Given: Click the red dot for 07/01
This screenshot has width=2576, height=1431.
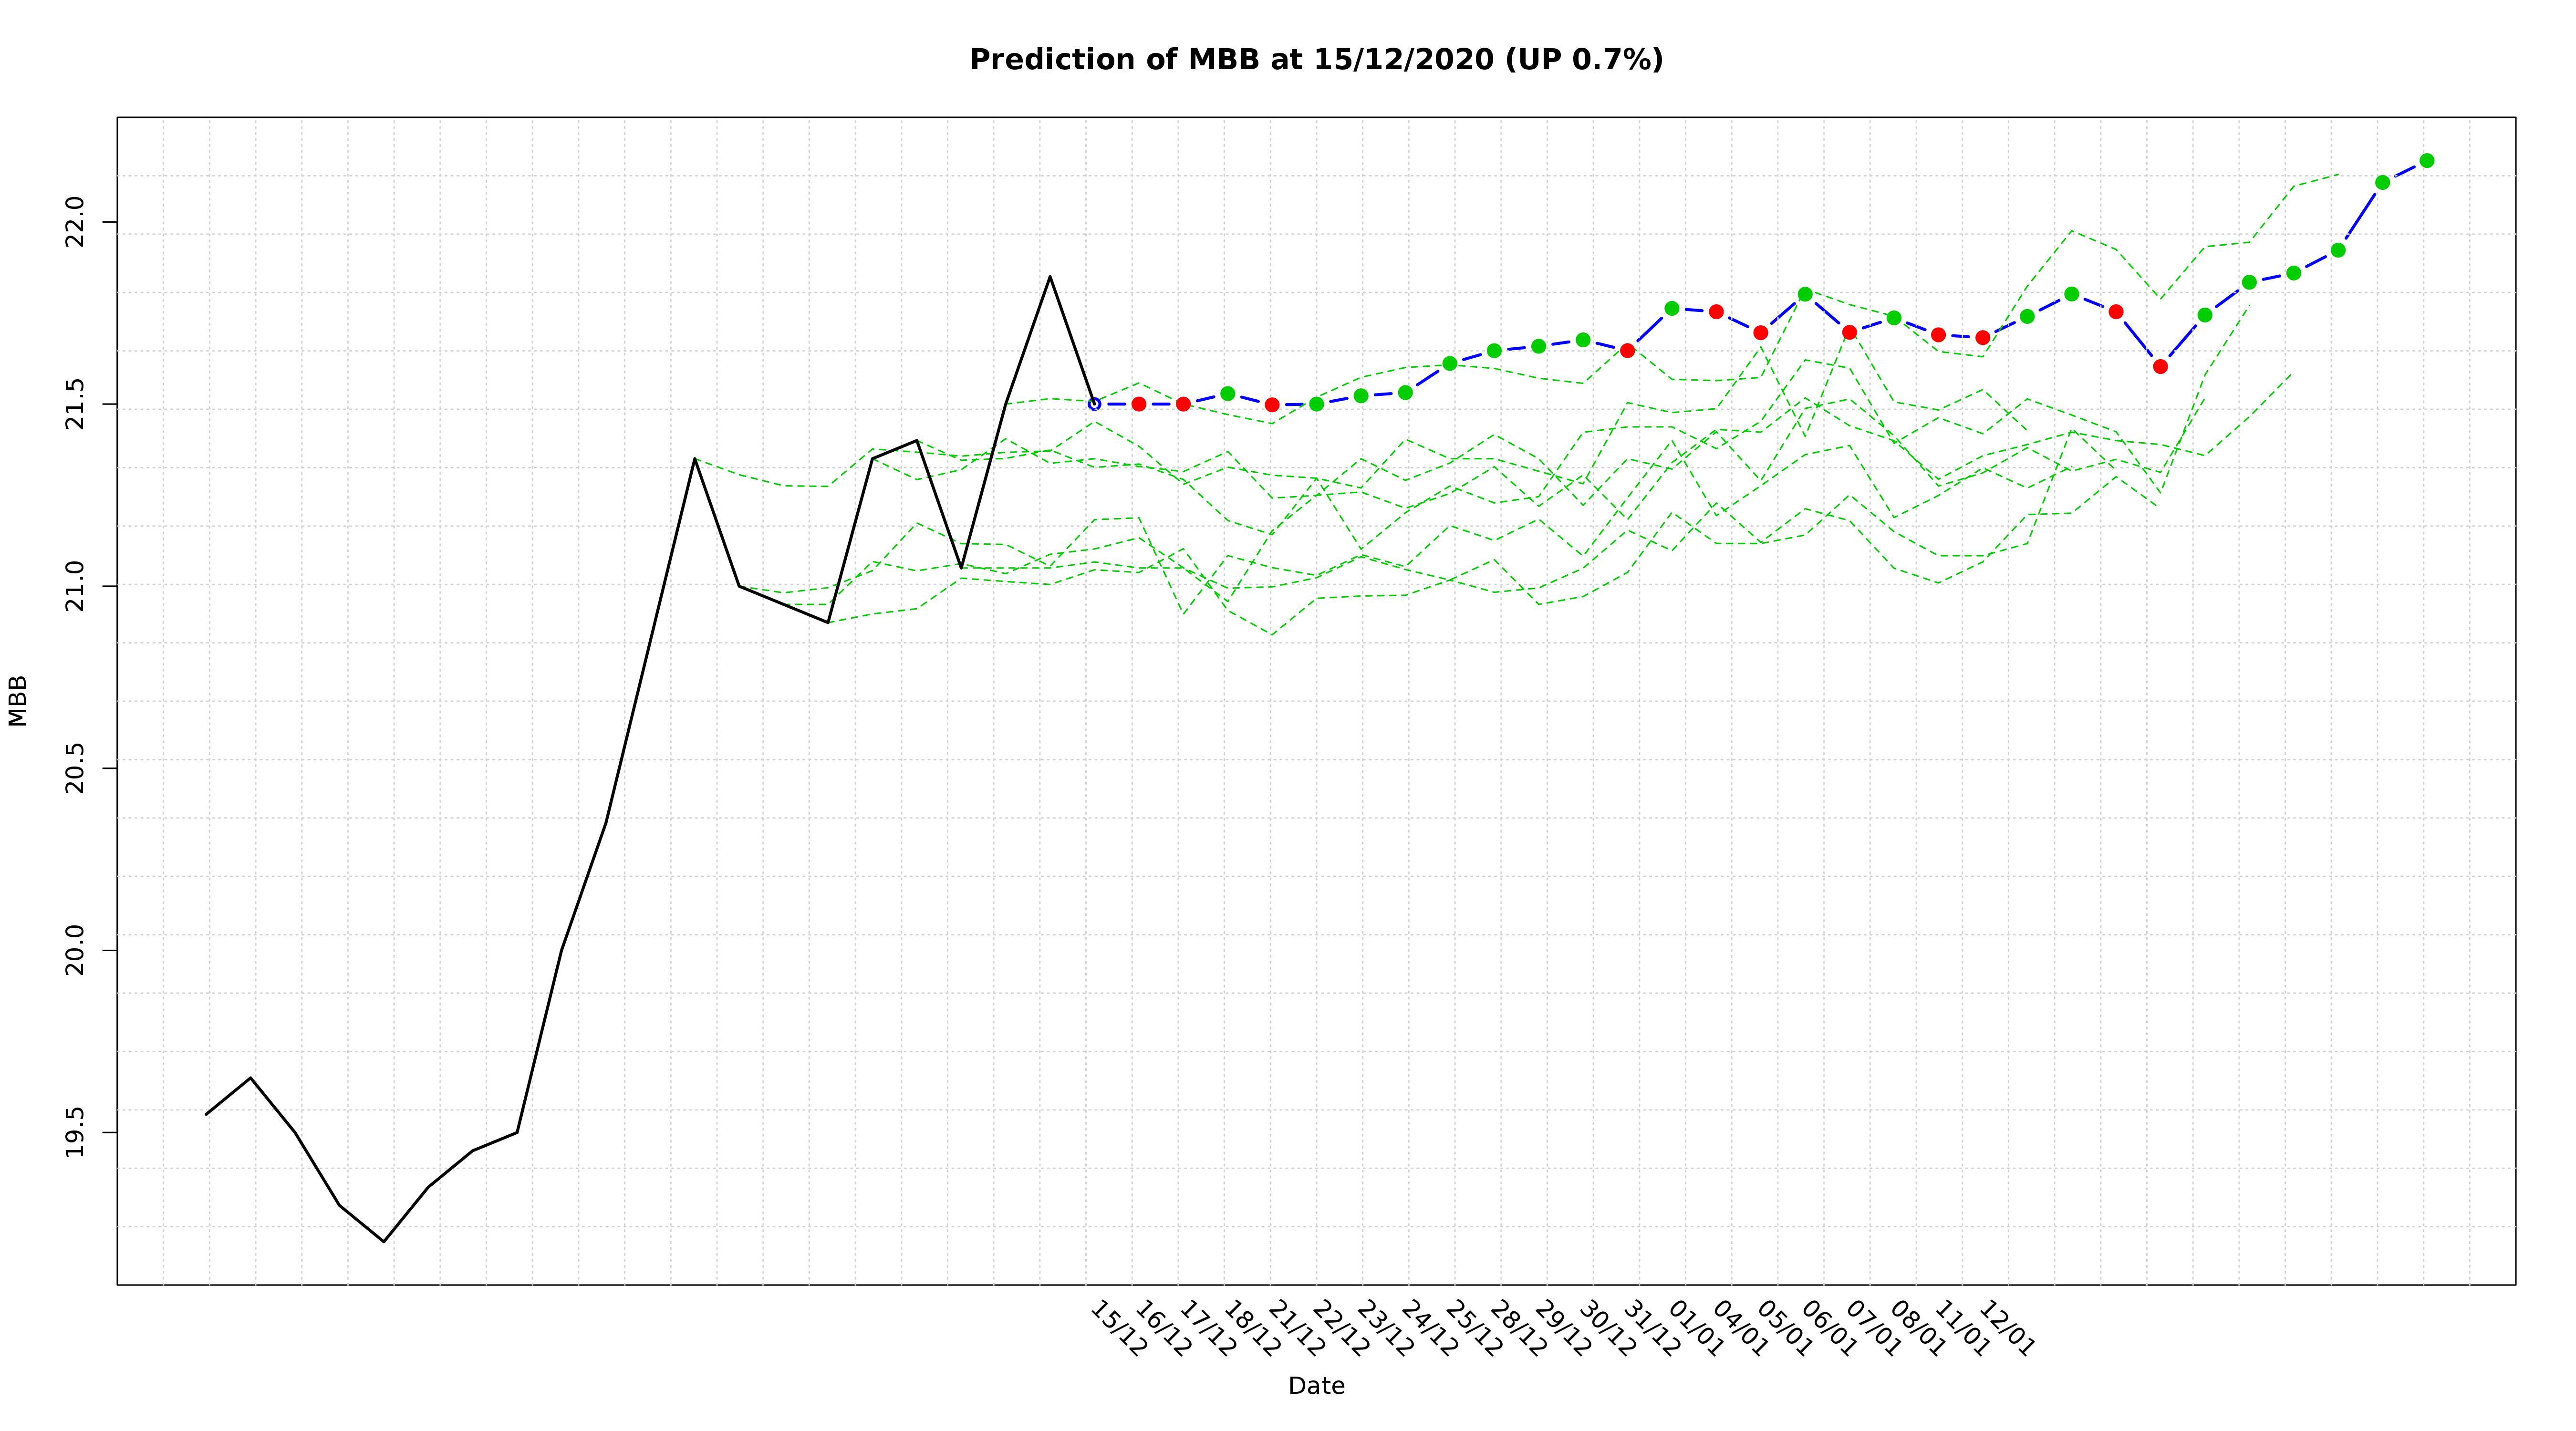Looking at the screenshot, I should click(x=1849, y=332).
